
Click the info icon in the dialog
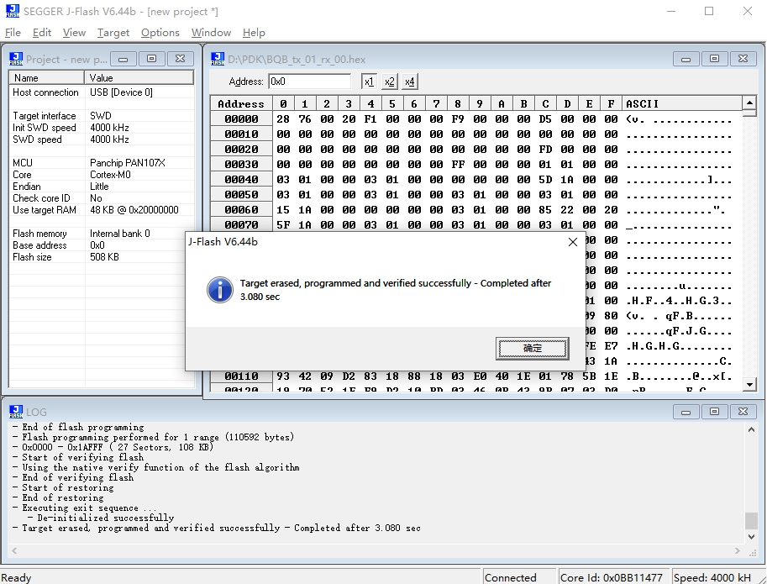220,290
